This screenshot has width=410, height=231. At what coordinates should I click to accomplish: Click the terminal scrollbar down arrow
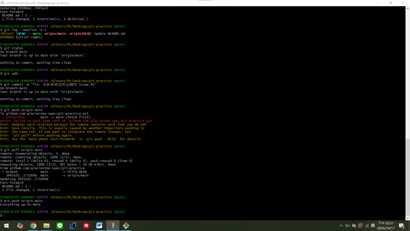408,218
